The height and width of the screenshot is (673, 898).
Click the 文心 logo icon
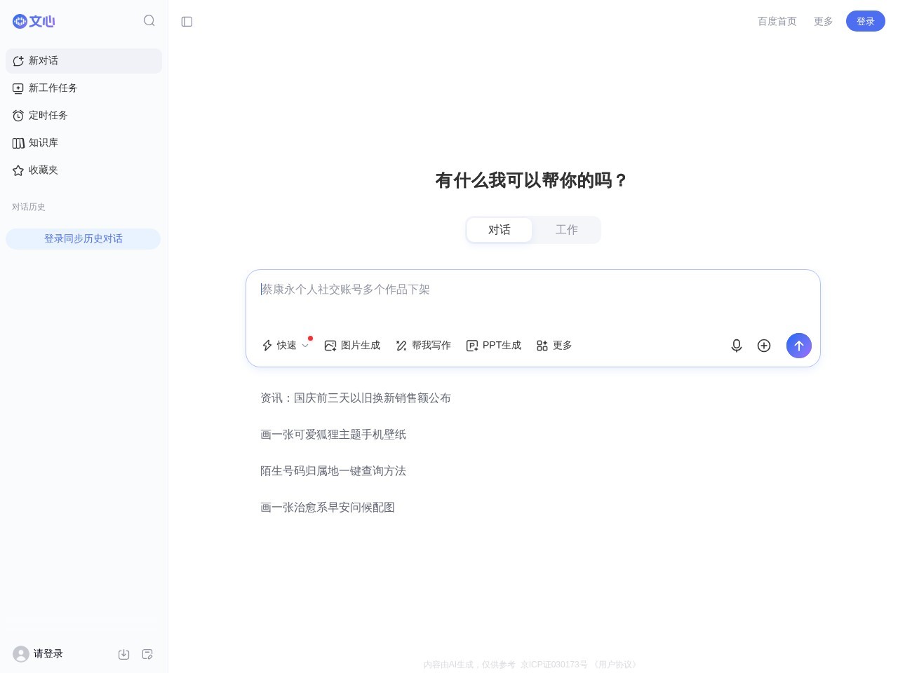click(34, 21)
